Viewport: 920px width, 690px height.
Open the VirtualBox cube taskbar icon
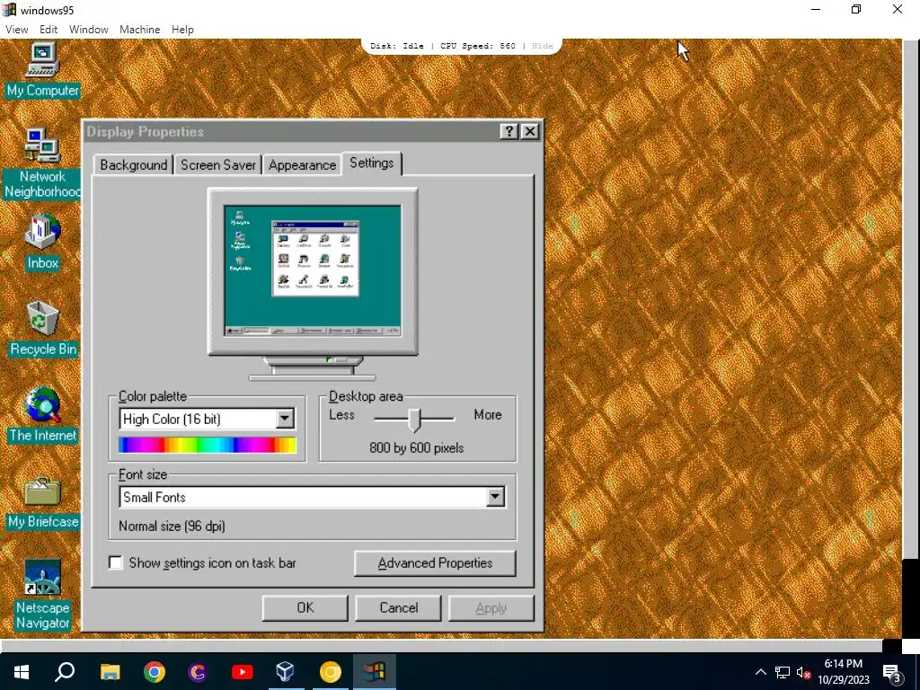coord(286,671)
